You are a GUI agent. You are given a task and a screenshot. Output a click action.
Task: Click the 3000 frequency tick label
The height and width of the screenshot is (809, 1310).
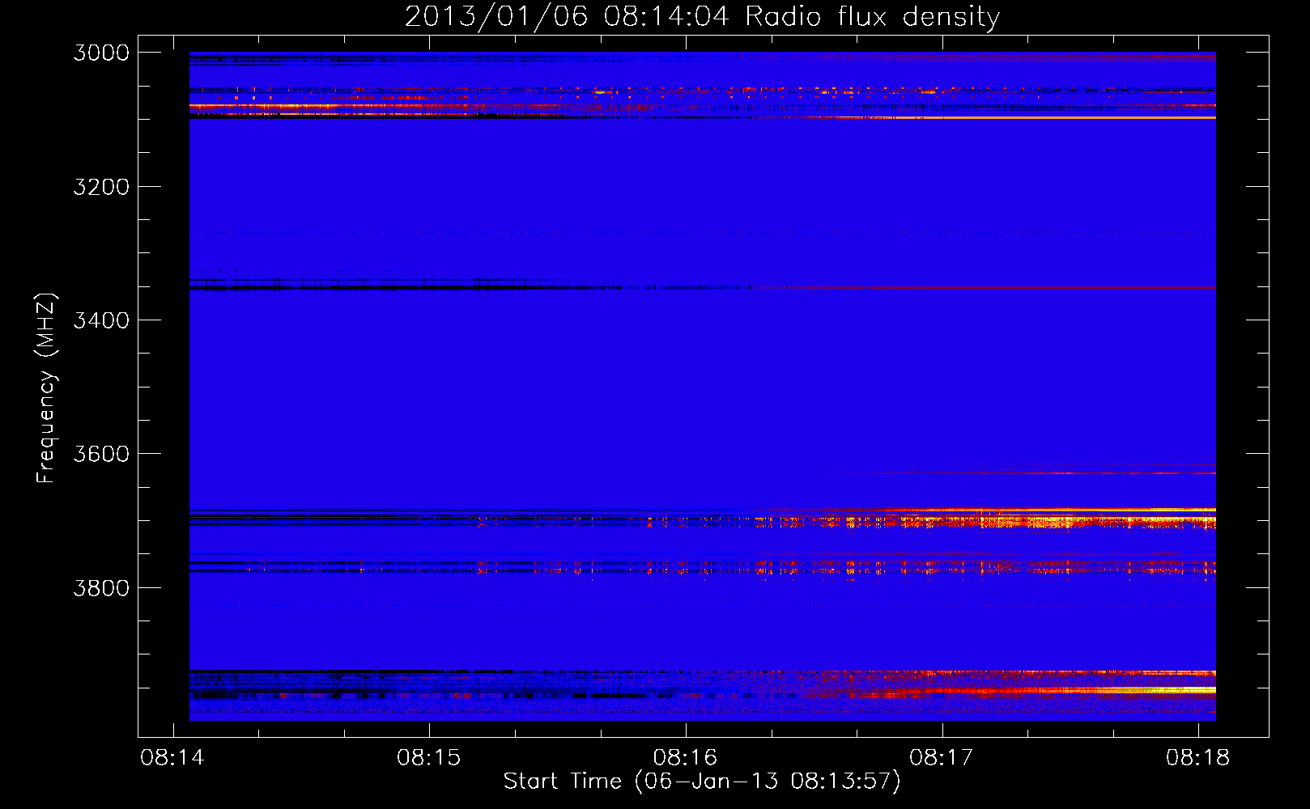coord(101,53)
